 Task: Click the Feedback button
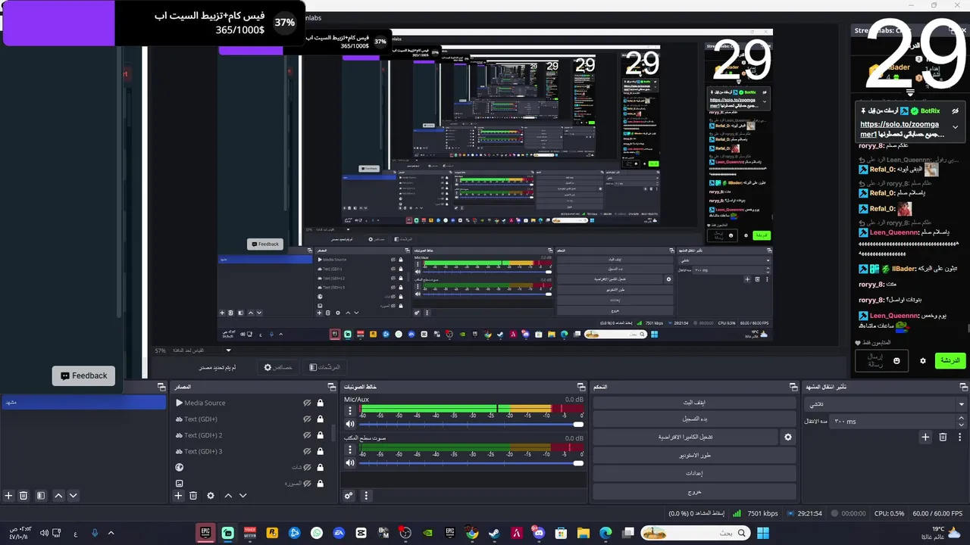[x=83, y=375]
